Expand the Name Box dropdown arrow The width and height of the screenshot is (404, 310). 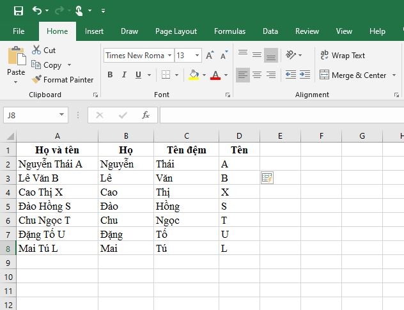coord(61,114)
